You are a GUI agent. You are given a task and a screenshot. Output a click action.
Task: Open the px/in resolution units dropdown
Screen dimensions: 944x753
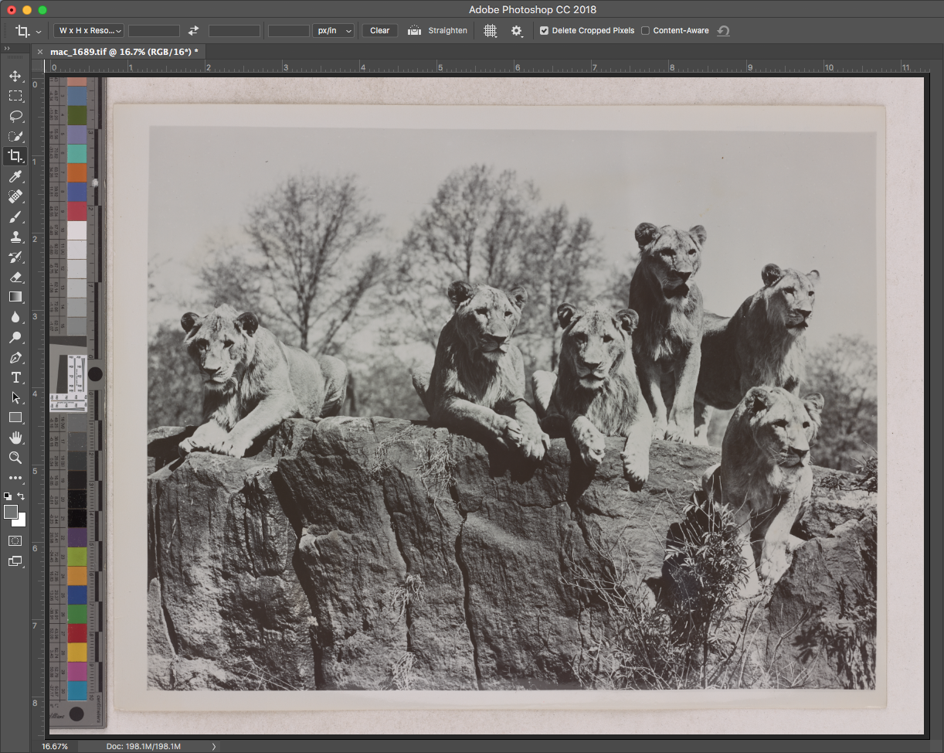333,31
